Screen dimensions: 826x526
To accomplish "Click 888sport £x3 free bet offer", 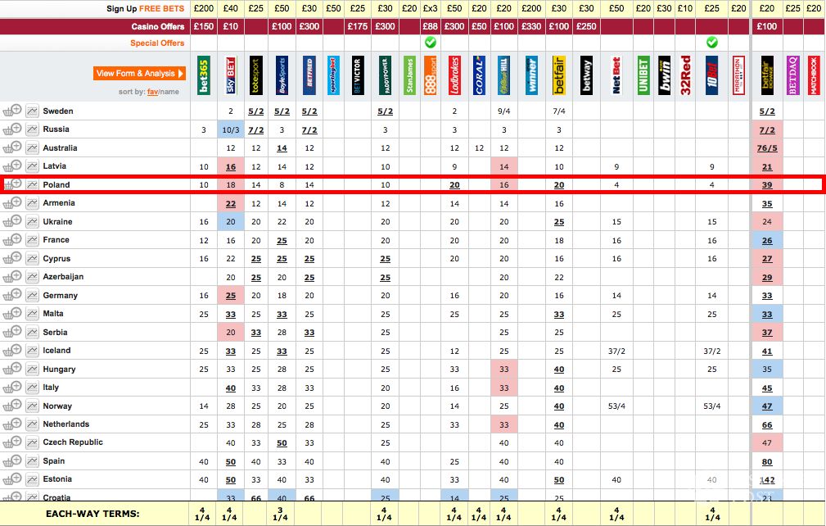I will pyautogui.click(x=431, y=8).
